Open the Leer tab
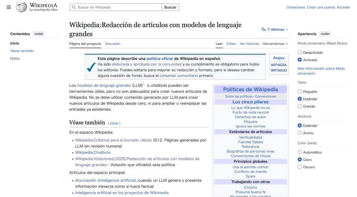The width and height of the screenshot is (357, 197). point(219,44)
